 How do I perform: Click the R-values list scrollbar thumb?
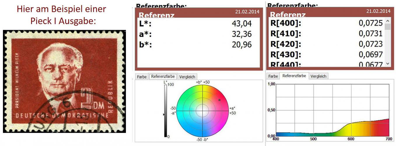click(x=388, y=27)
